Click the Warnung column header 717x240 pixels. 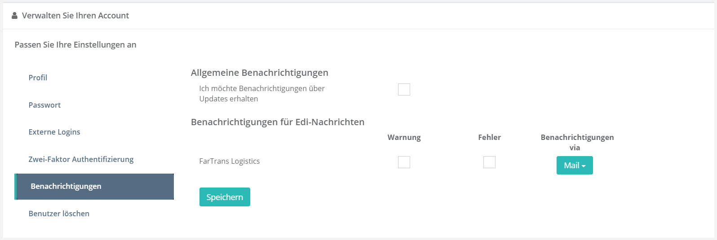coord(404,137)
